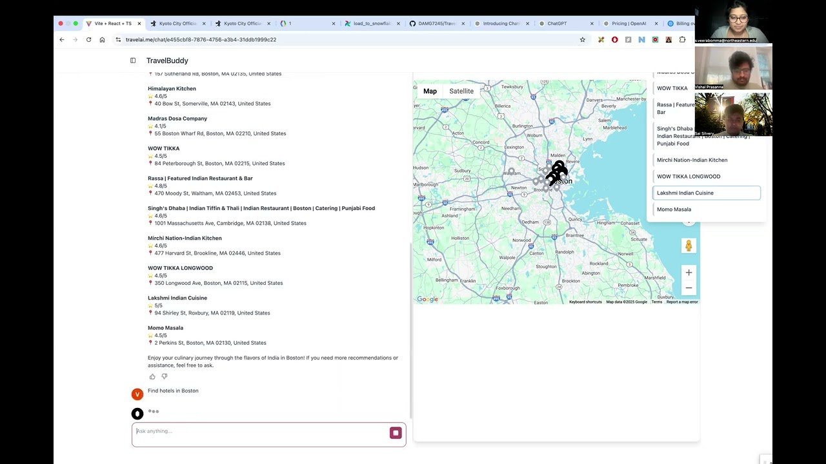This screenshot has width=826, height=464.
Task: Zoom out on the map
Action: (x=689, y=288)
